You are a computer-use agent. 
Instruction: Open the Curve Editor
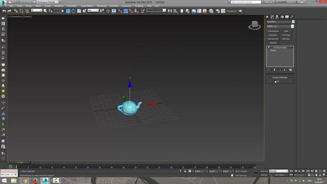[199, 11]
